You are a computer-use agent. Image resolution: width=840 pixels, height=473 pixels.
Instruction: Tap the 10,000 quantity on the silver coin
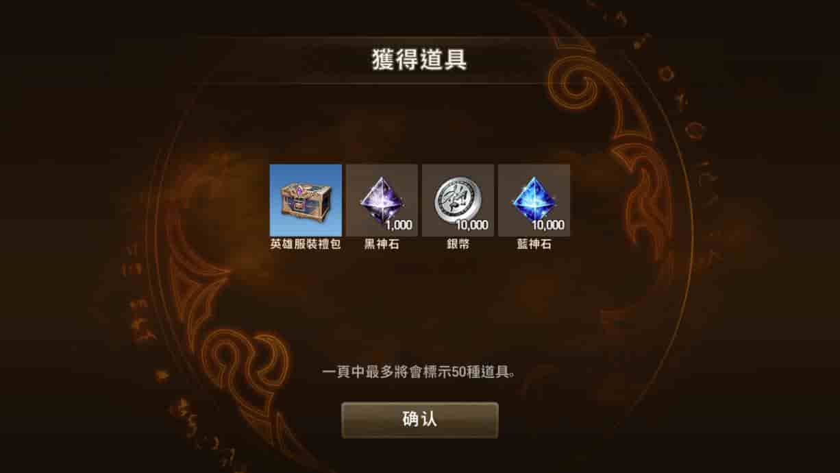pyautogui.click(x=472, y=225)
